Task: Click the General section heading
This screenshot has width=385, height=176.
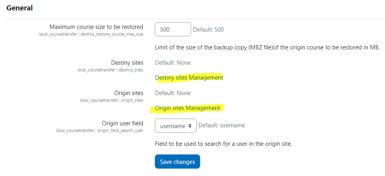Action: [19, 8]
